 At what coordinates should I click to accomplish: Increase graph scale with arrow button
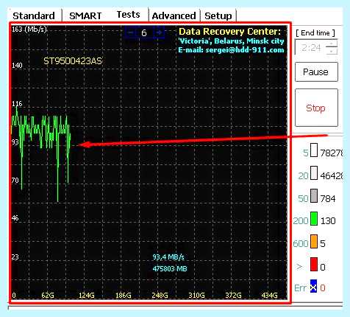click(x=159, y=32)
